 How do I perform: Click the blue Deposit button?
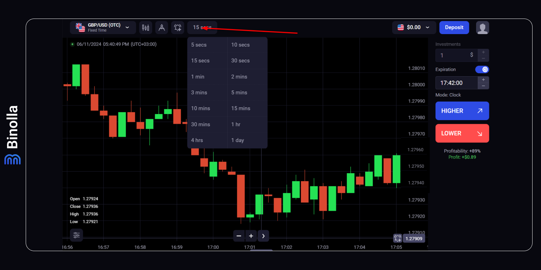(454, 28)
